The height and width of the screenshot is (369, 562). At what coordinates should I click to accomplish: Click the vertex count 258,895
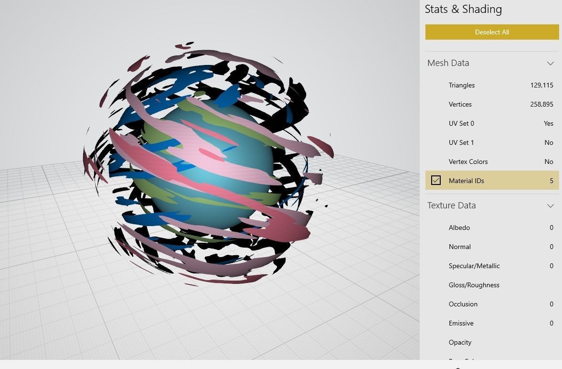(541, 104)
